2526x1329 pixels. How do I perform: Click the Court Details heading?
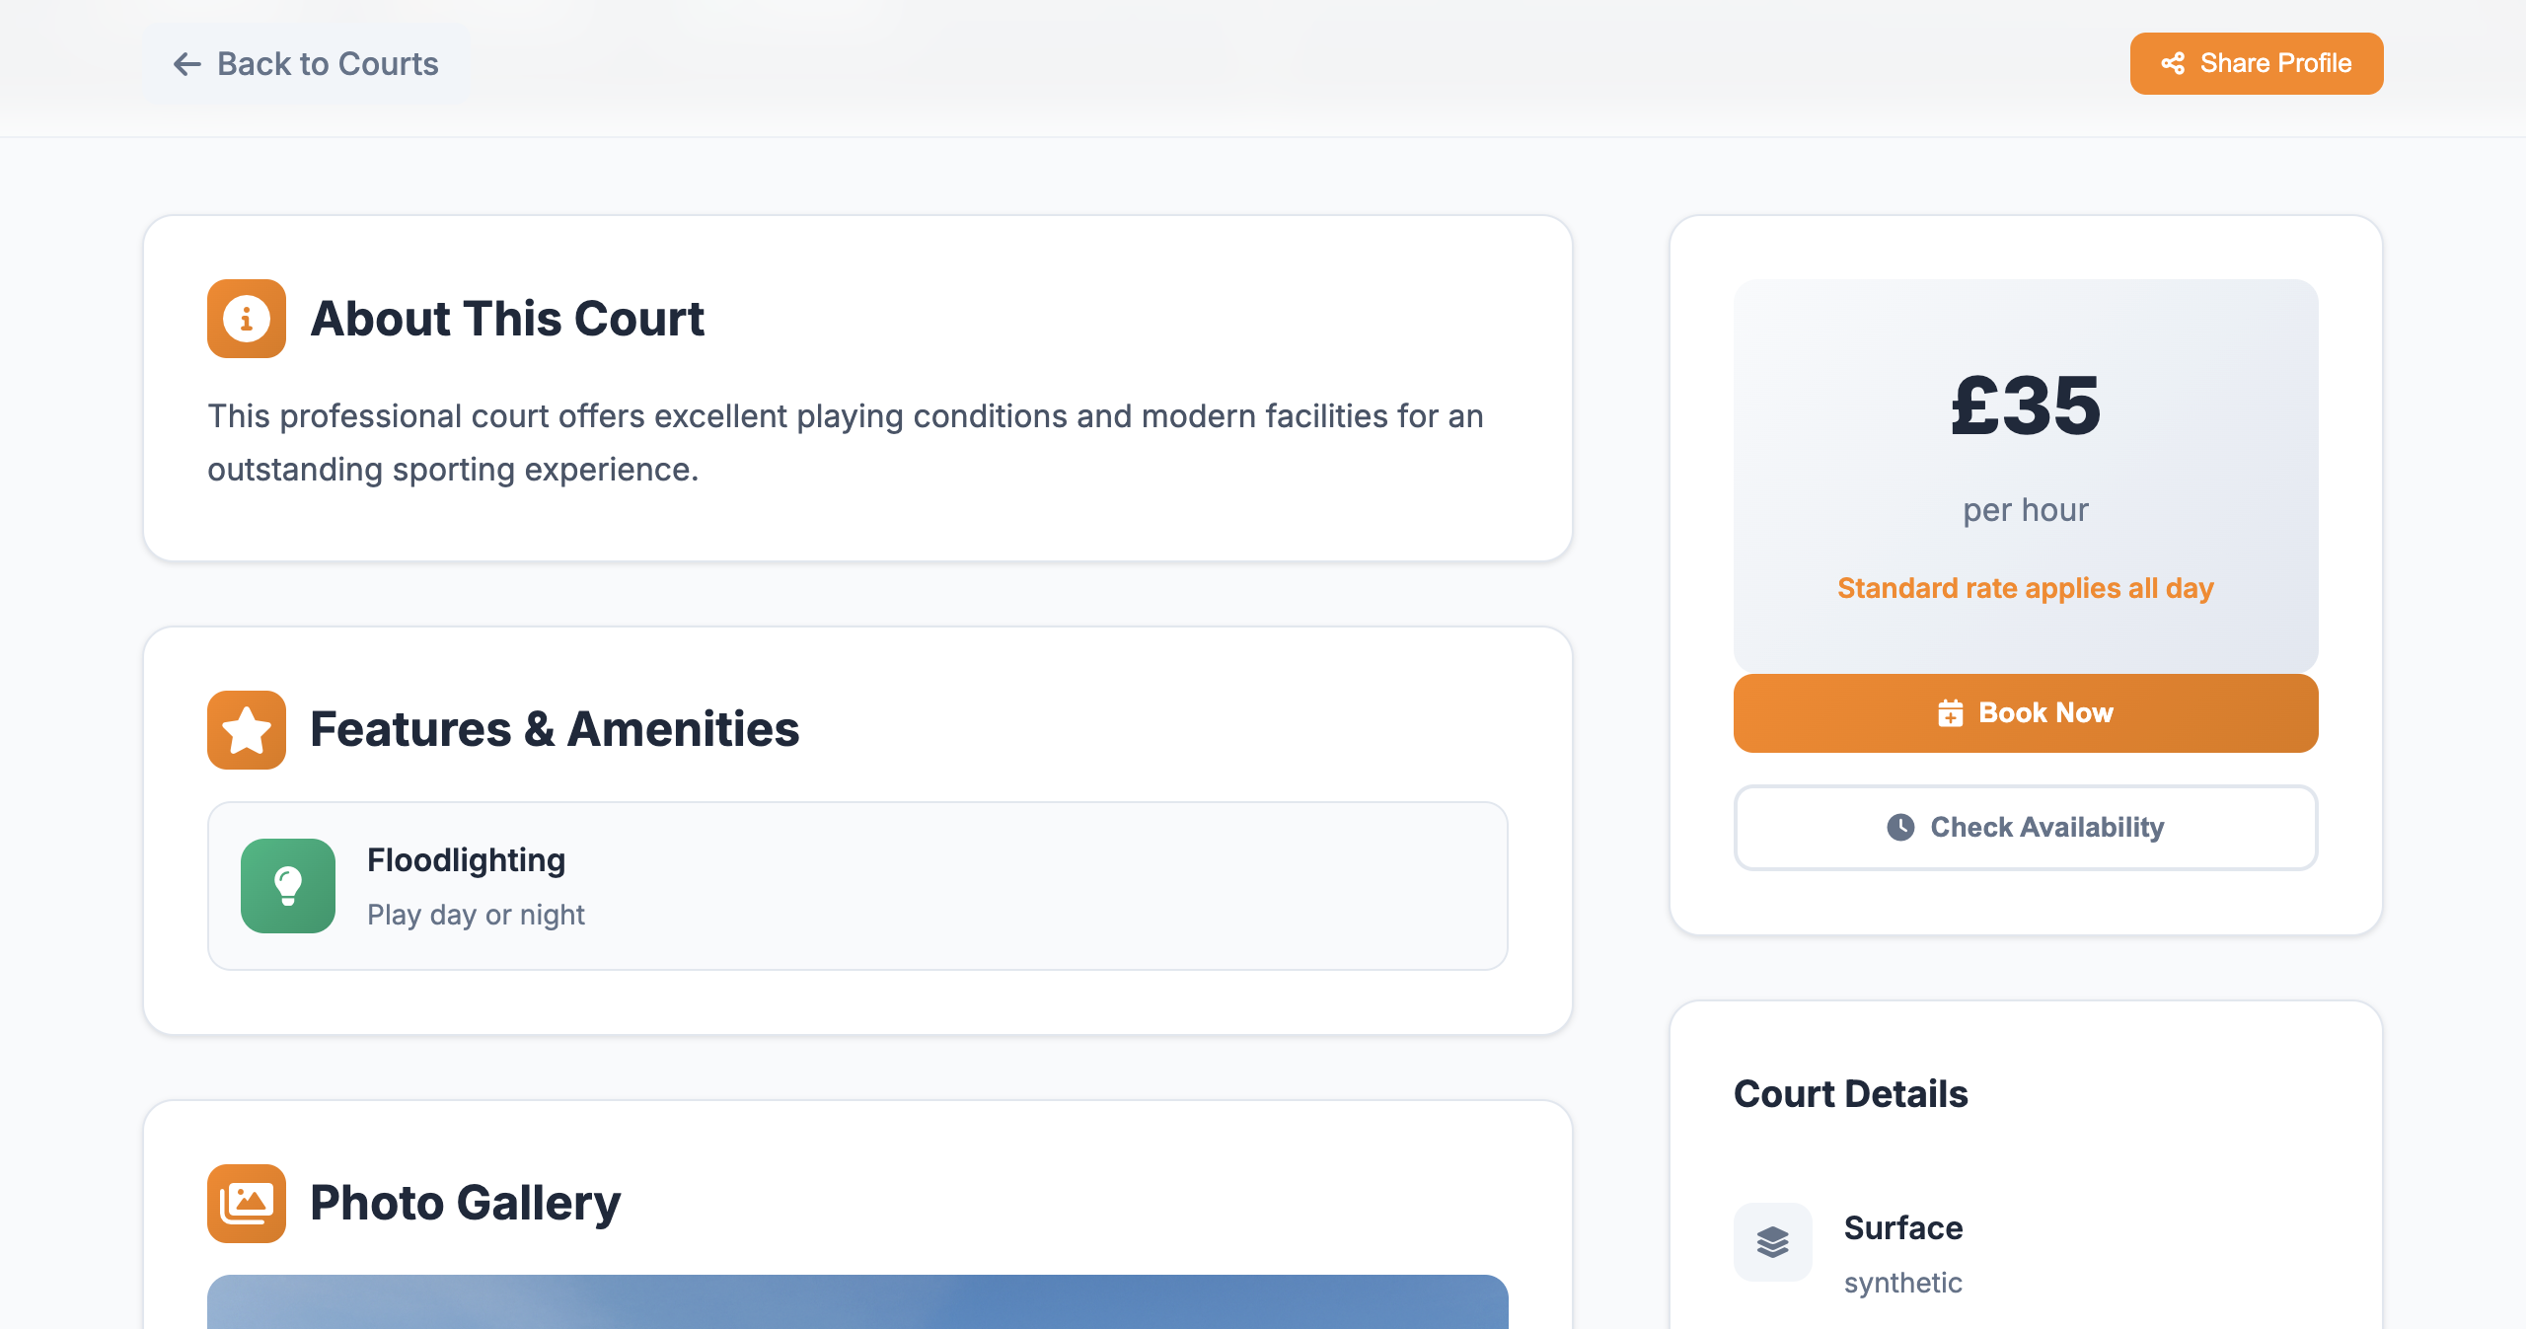coord(1851,1093)
